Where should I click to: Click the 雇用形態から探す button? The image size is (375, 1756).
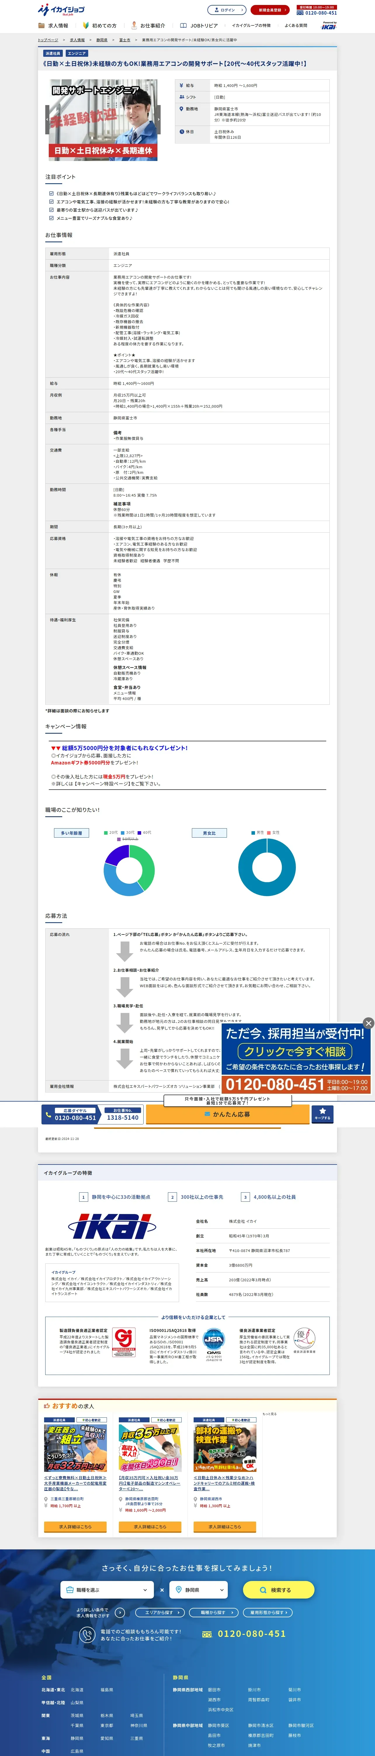coord(268,1612)
